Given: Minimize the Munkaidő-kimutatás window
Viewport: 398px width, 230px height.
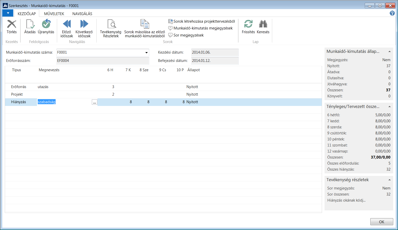Looking at the screenshot, I should (370, 6).
